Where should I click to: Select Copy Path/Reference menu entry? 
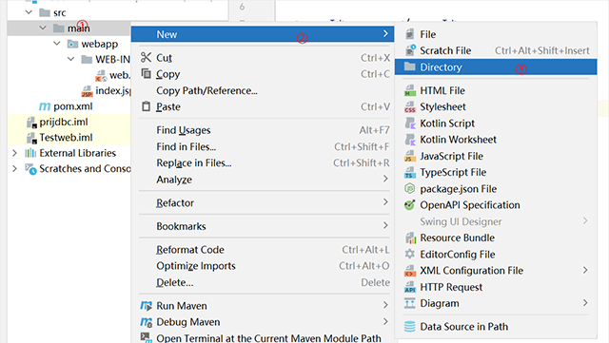263,90
